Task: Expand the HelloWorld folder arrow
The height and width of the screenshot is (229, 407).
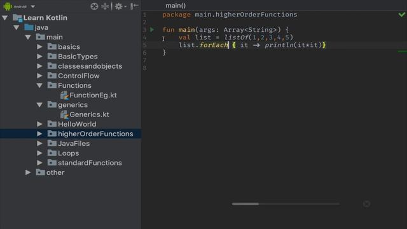Action: pyautogui.click(x=39, y=124)
